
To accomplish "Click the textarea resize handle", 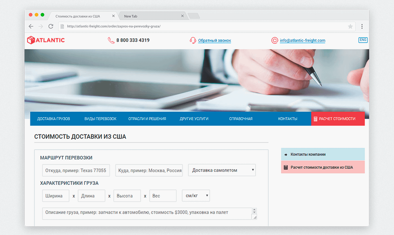I will pos(255,217).
